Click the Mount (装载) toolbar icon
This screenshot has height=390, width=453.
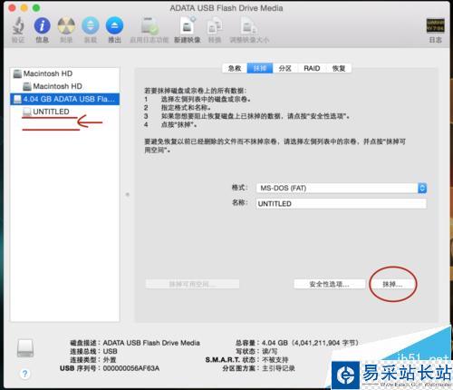pyautogui.click(x=91, y=25)
